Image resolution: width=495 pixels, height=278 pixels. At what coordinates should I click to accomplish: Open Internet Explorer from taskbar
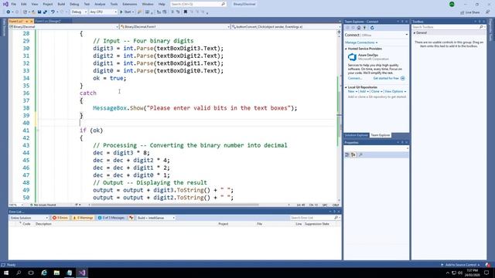(x=44, y=273)
